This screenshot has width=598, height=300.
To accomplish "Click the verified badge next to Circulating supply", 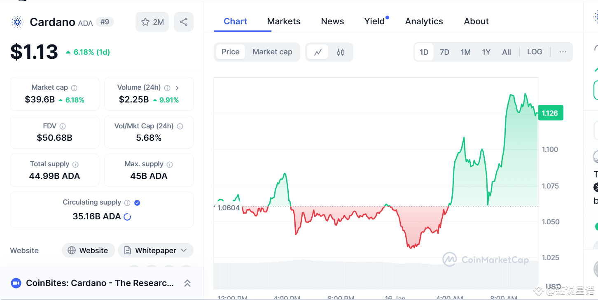I will click(137, 202).
